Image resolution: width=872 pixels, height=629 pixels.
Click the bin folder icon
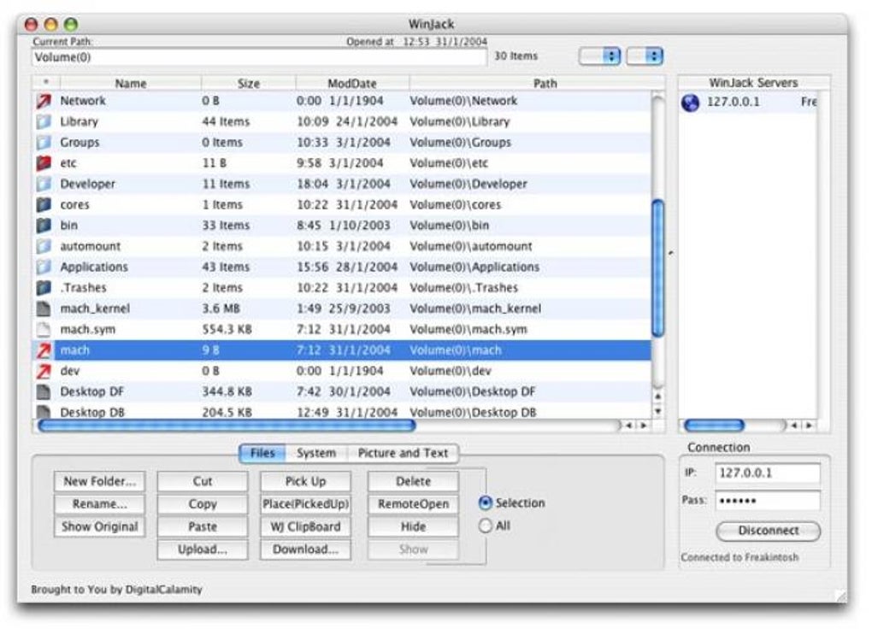(x=44, y=226)
